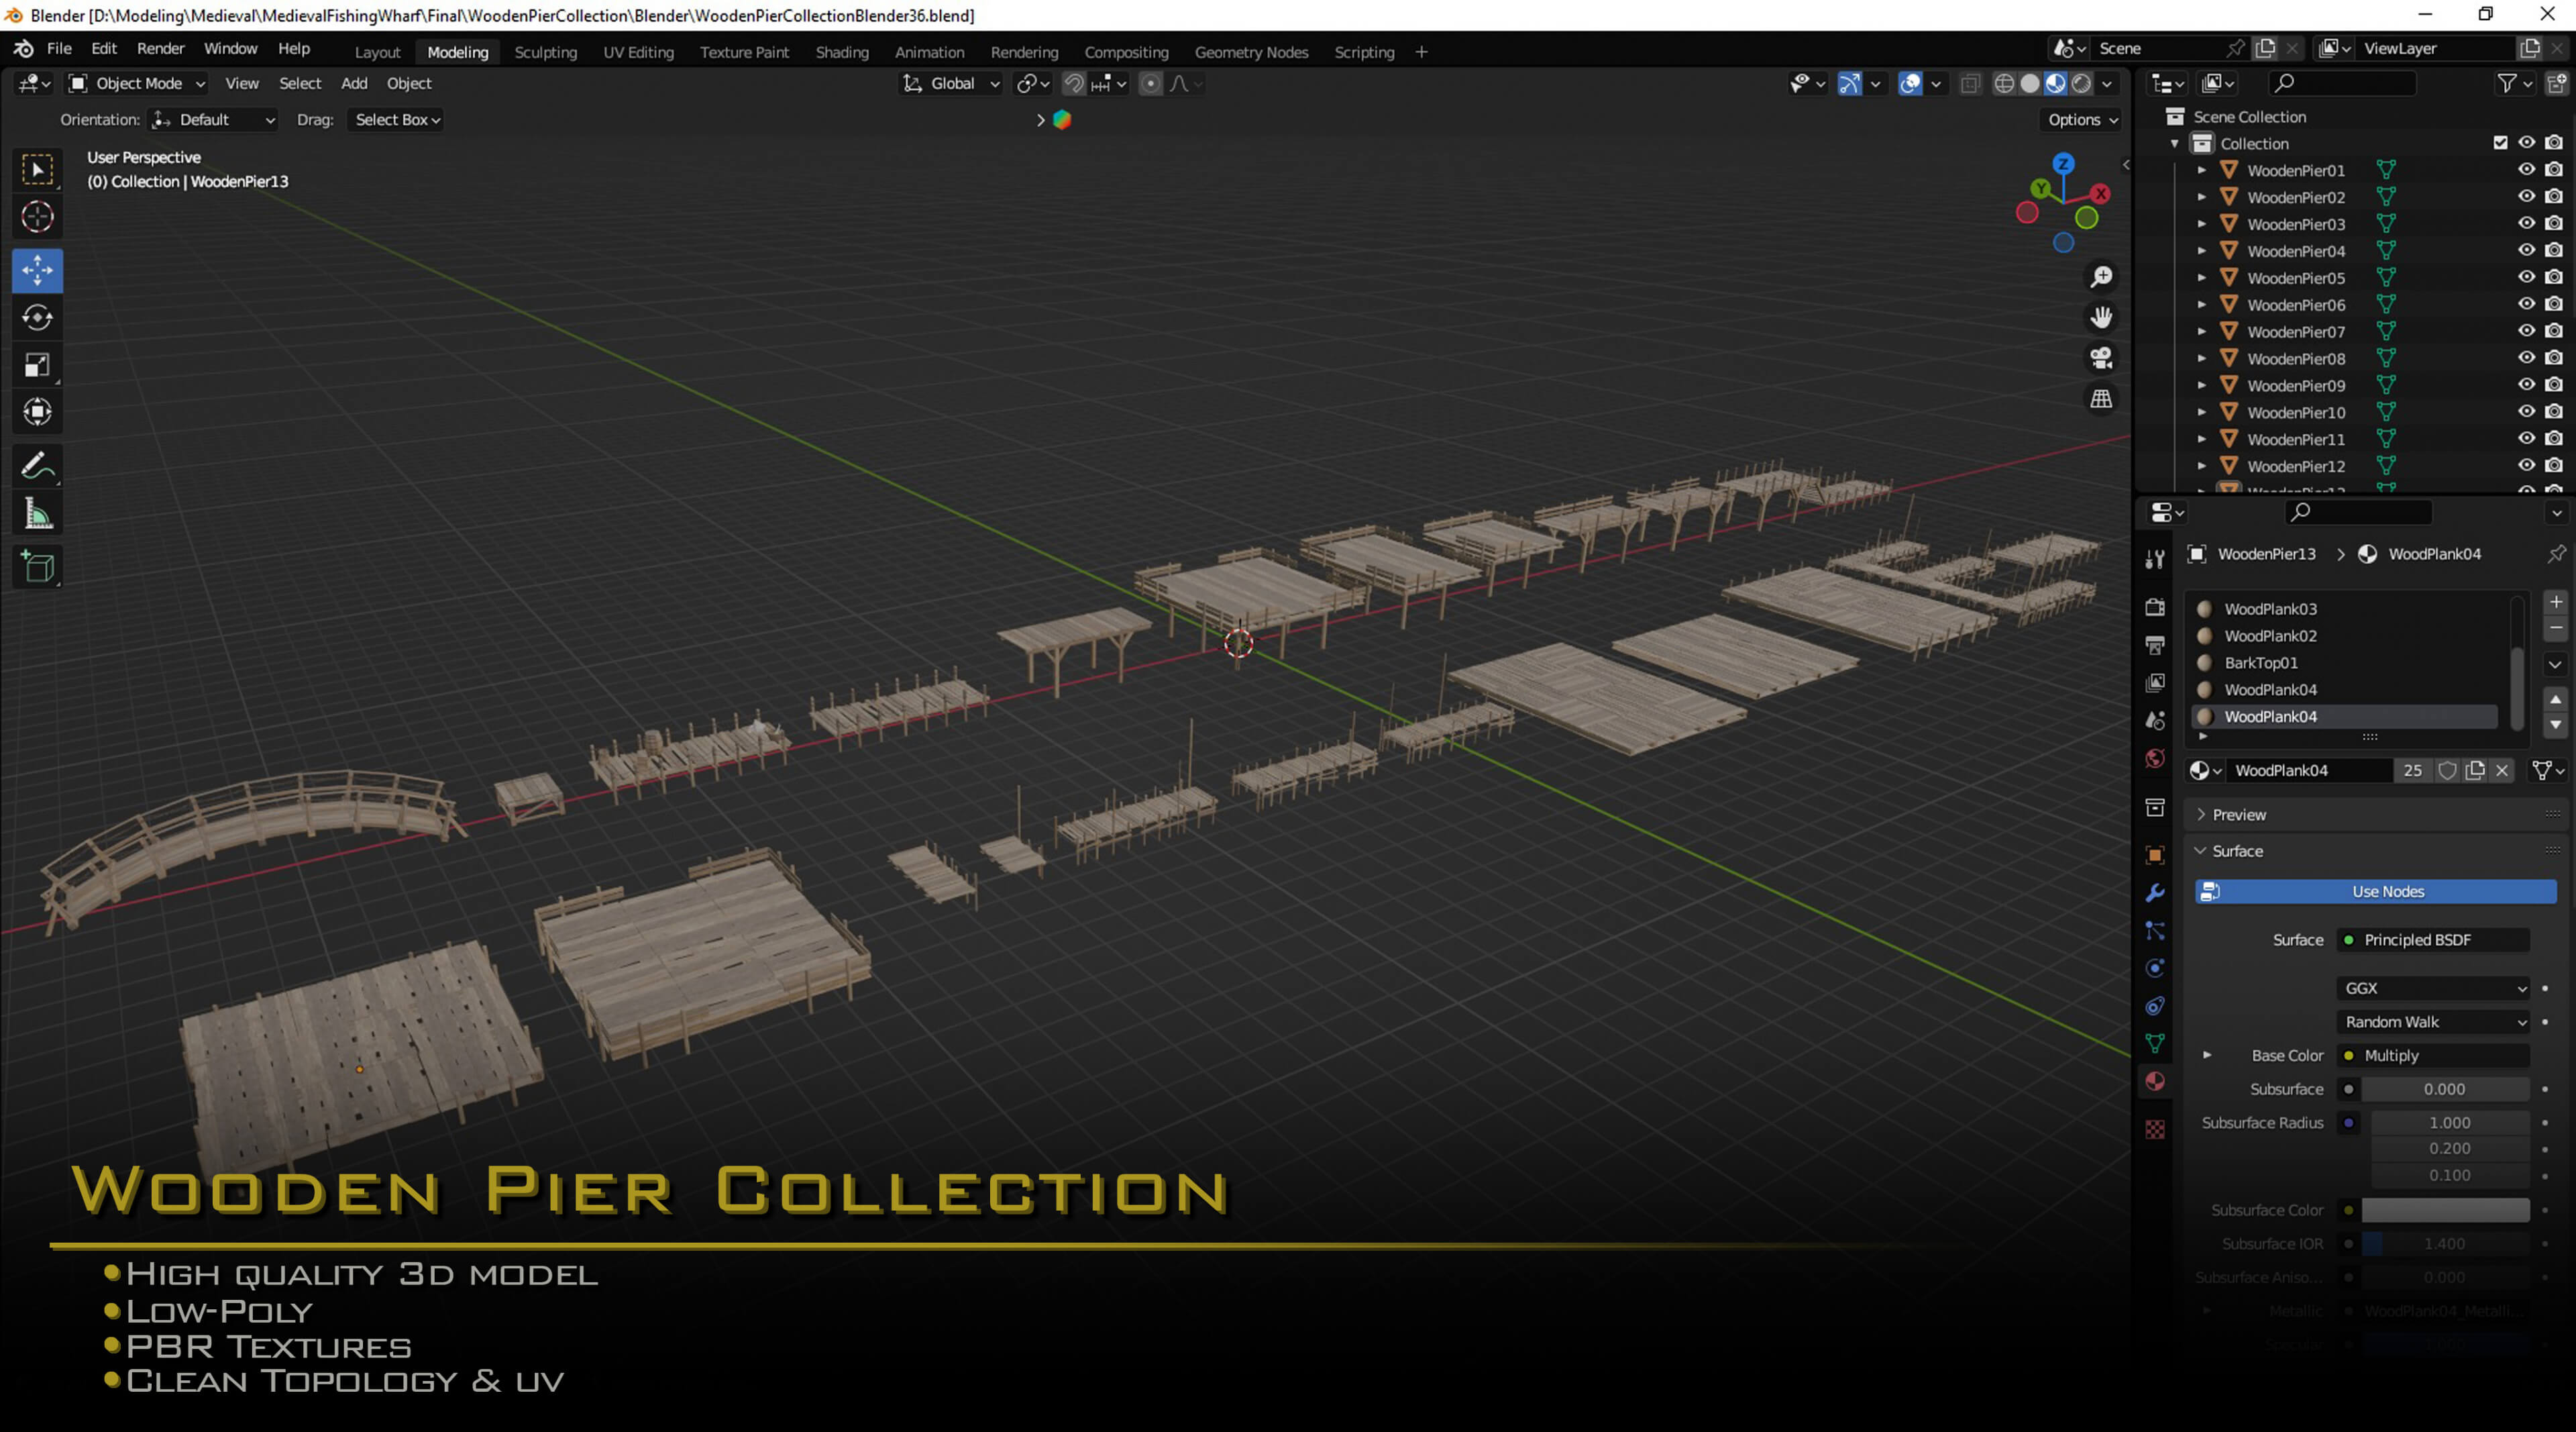Select the Transform tool
Screen dimensions: 2576x1432
point(38,412)
